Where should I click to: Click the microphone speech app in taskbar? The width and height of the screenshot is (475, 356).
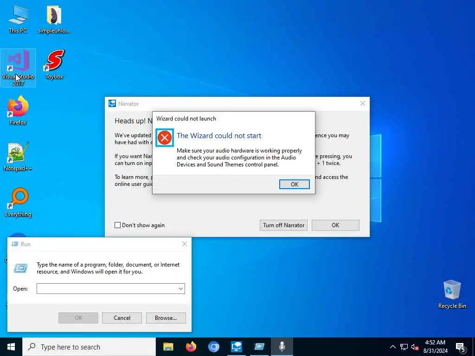[282, 347]
